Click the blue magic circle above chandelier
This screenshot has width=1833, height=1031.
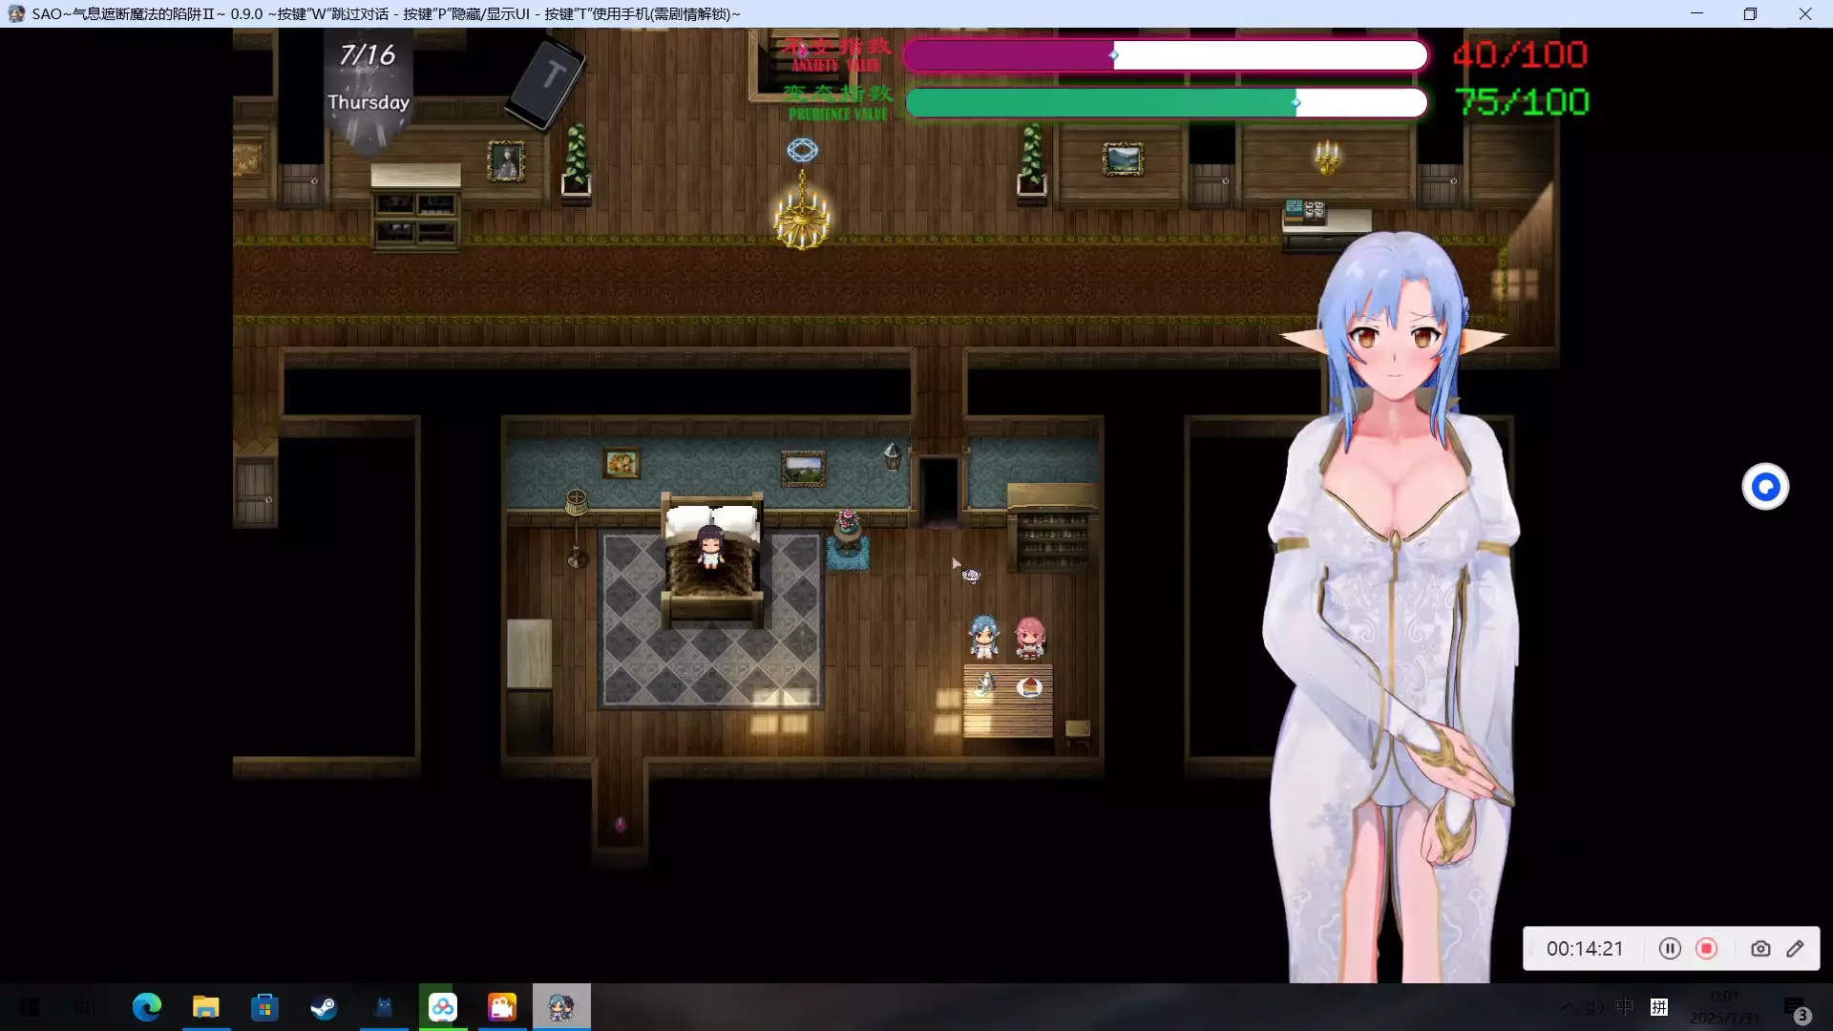coord(802,150)
